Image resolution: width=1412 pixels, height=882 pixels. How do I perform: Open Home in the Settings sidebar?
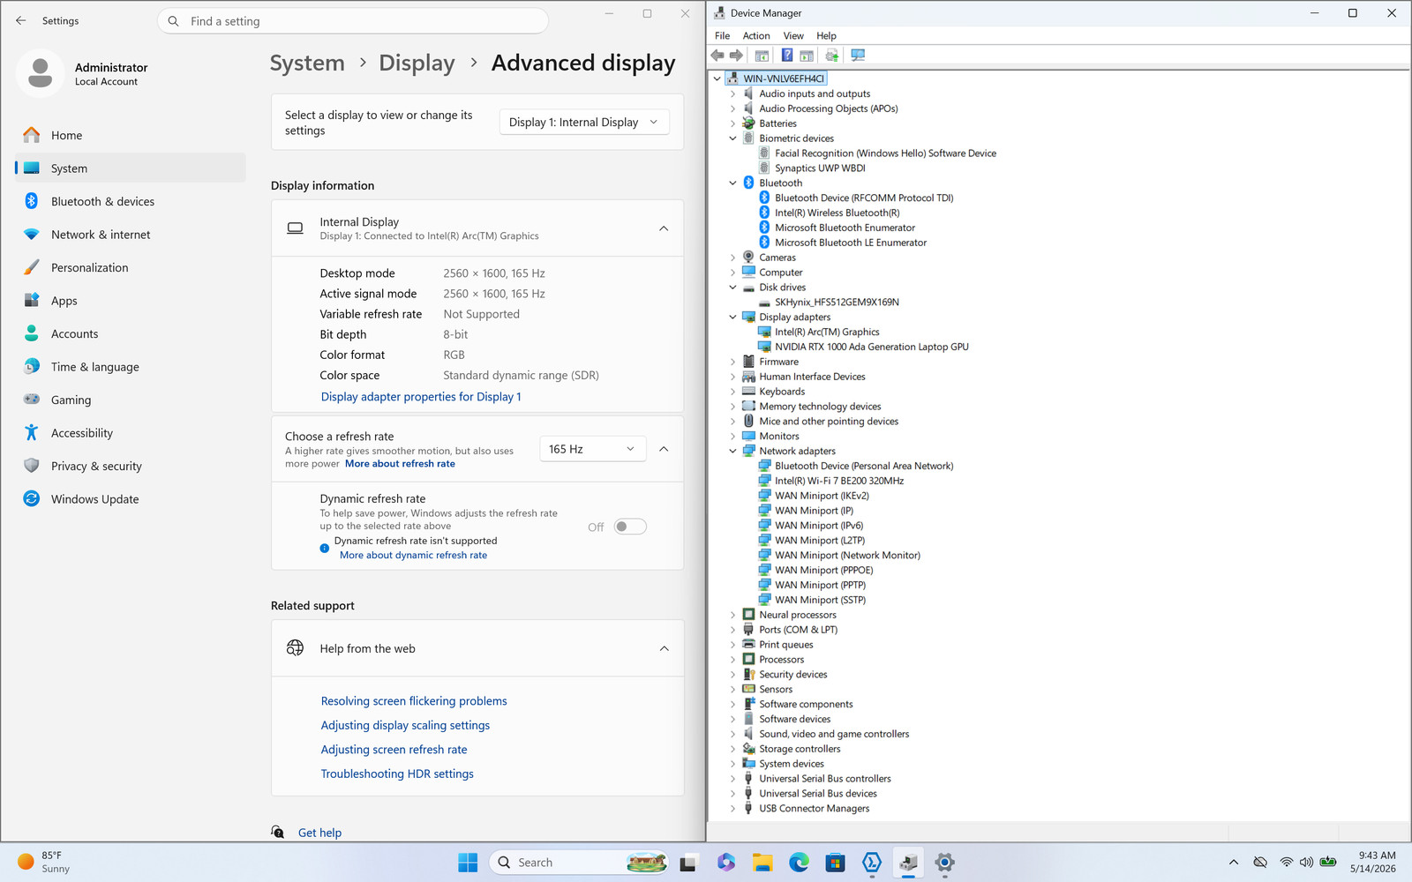coord(131,135)
